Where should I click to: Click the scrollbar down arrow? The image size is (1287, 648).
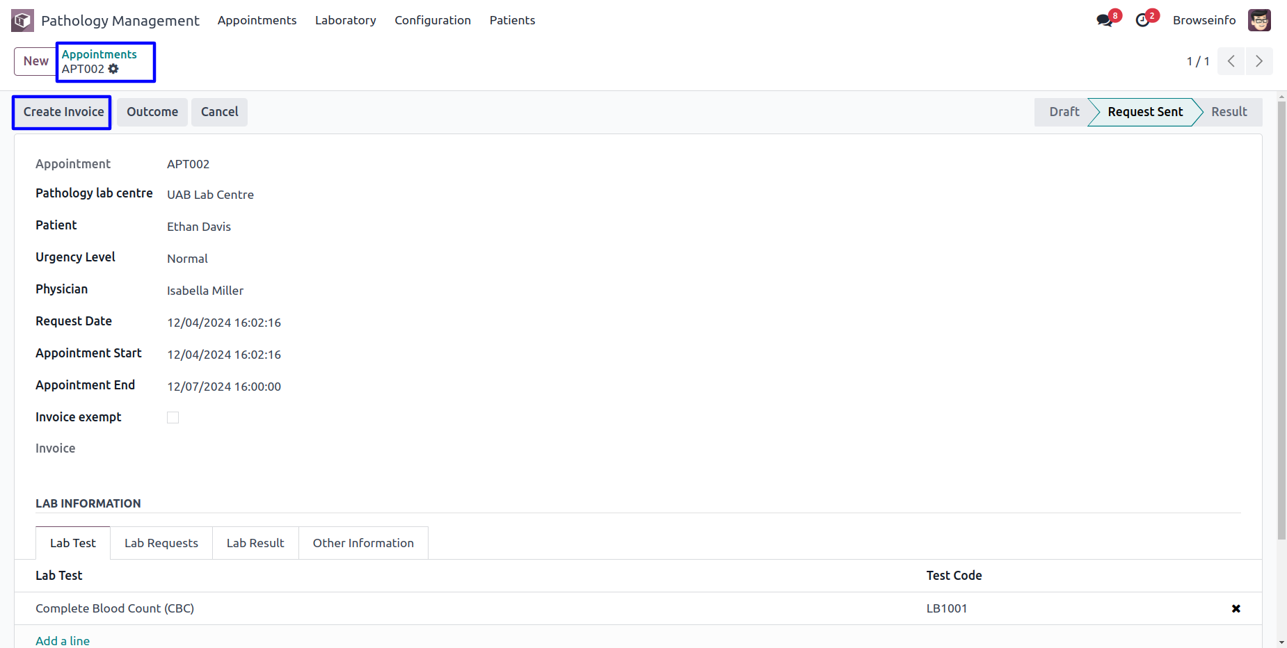click(1281, 642)
